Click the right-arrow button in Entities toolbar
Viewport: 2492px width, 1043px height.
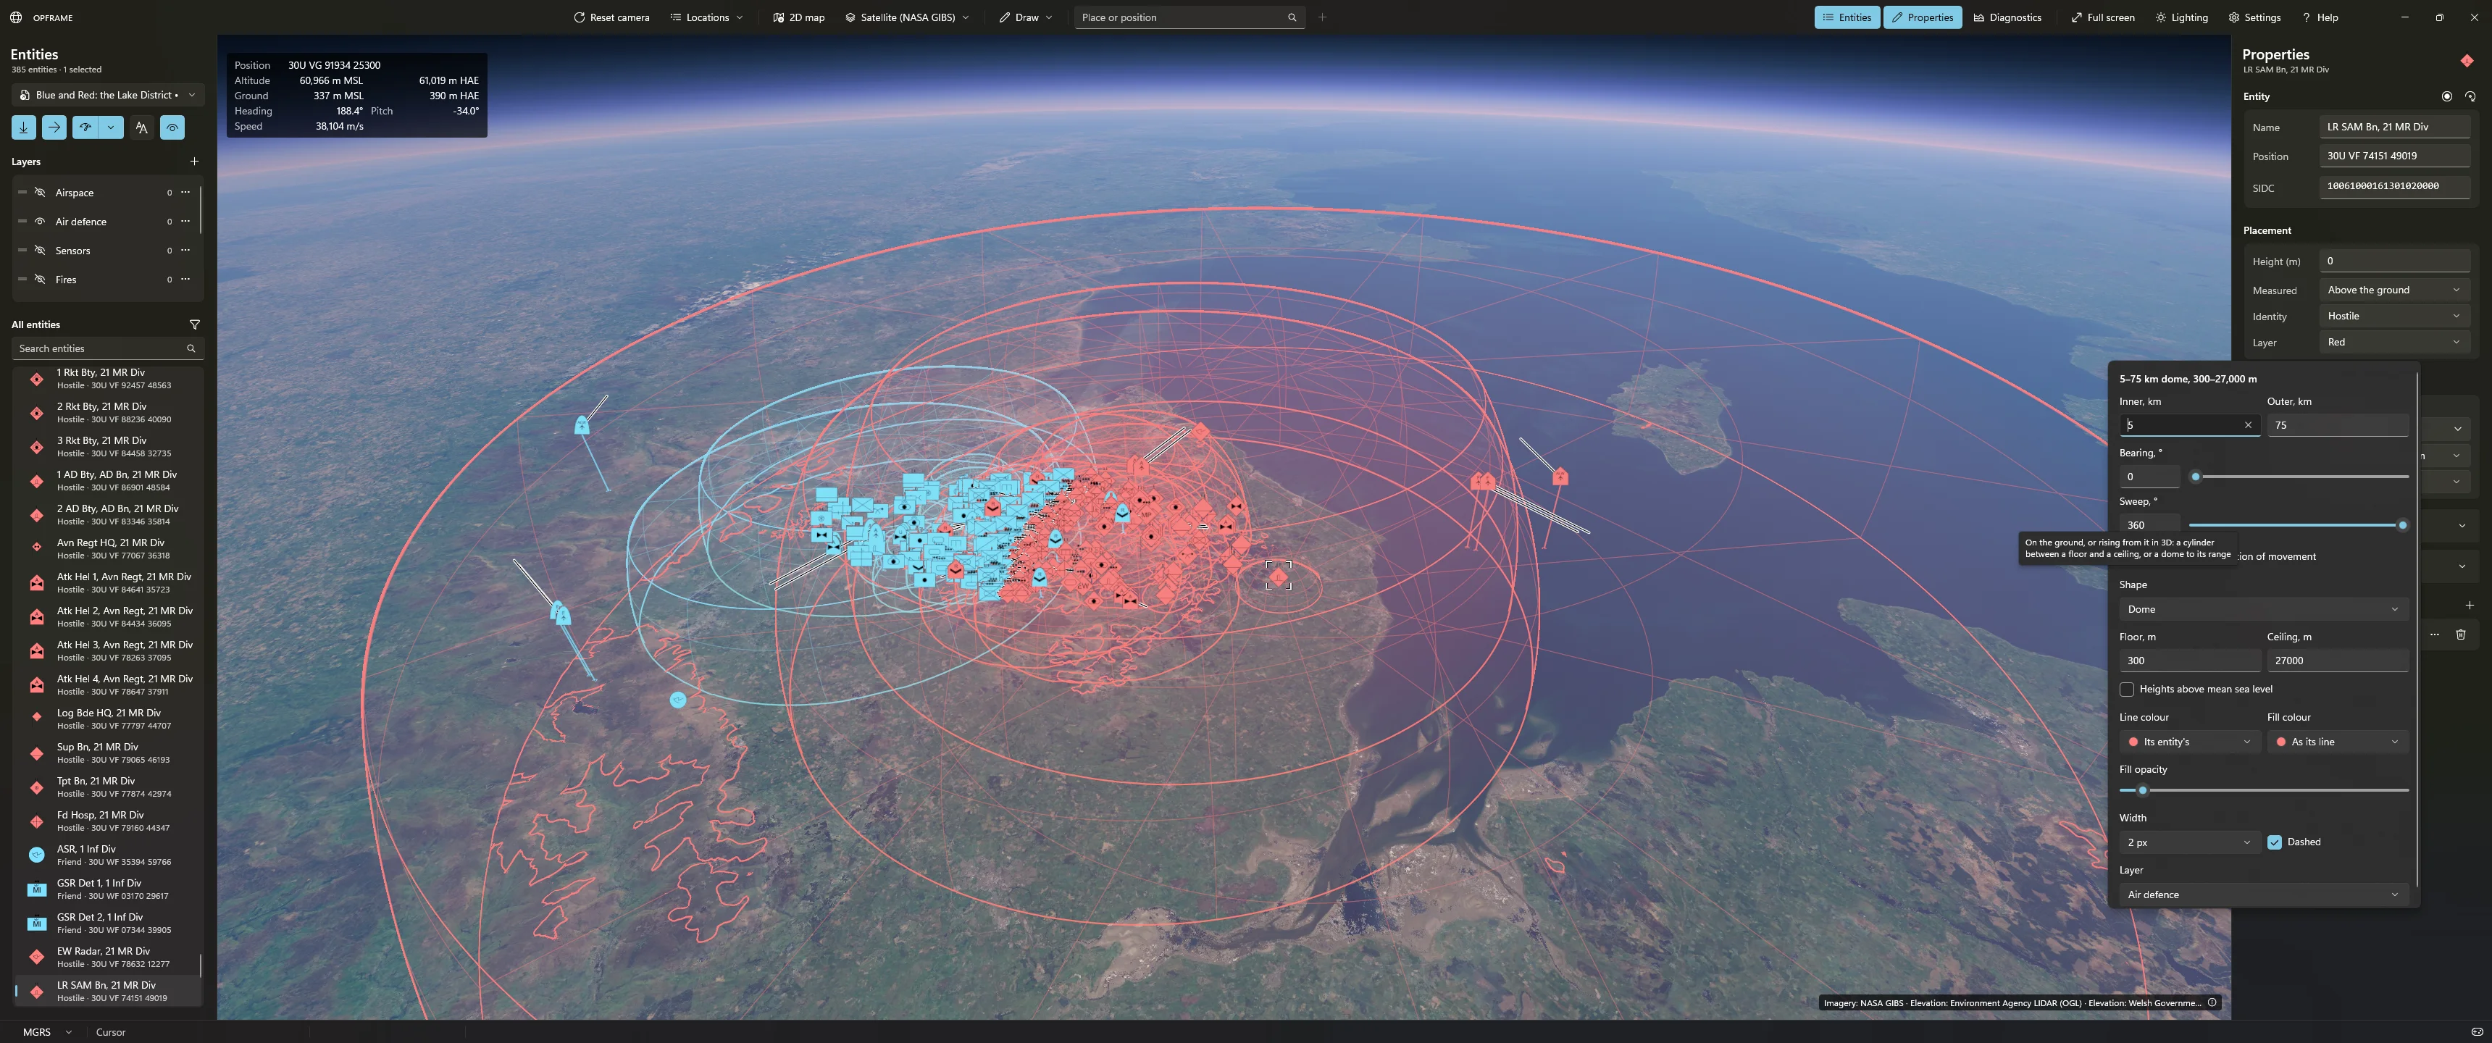[x=54, y=127]
